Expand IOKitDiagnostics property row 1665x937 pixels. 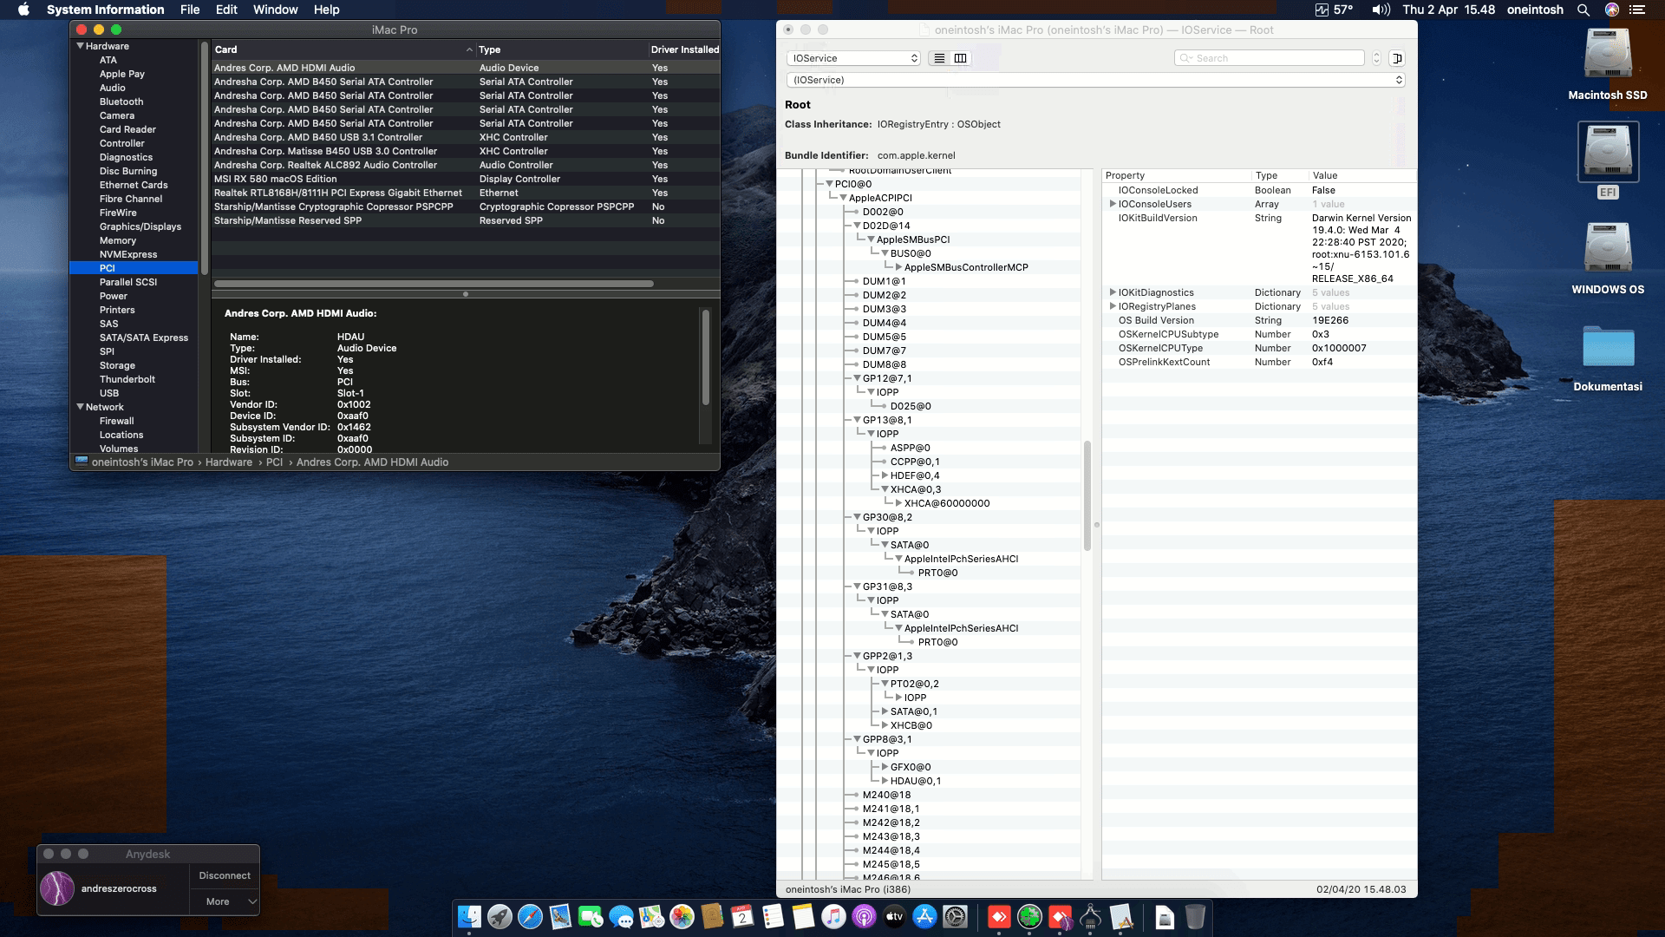point(1113,292)
